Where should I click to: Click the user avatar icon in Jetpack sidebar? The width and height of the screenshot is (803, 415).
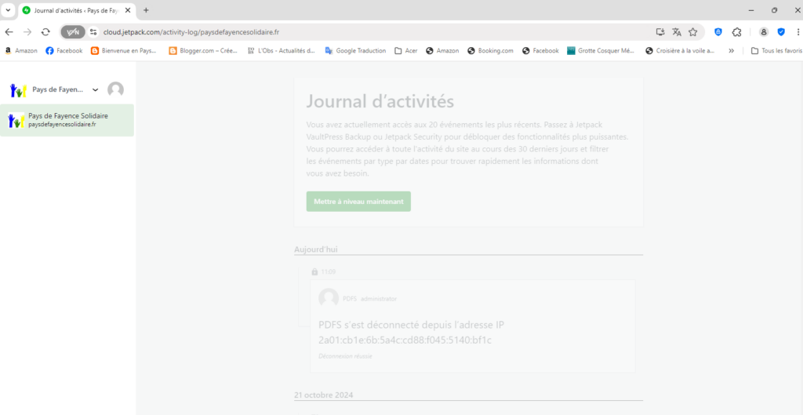pyautogui.click(x=115, y=89)
